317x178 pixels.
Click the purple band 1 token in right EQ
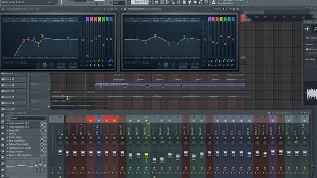(x=209, y=19)
